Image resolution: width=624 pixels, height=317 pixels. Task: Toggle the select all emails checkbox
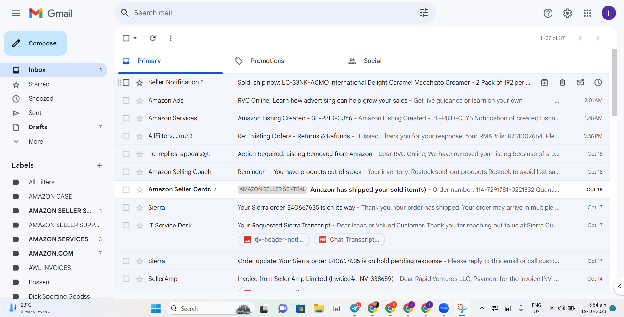tap(126, 38)
